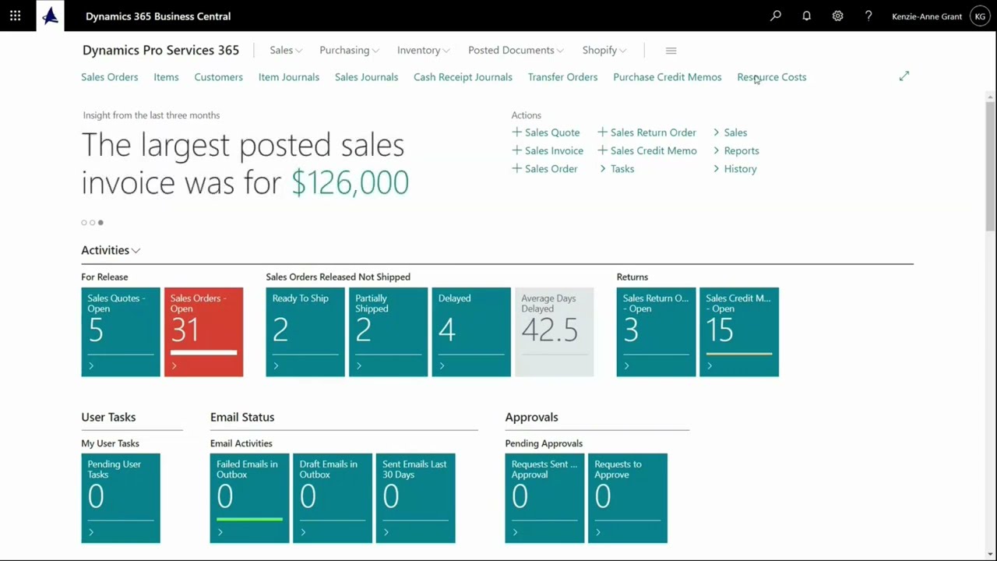The image size is (997, 561).
Task: Click the plus icon for Sales Return Order
Action: pyautogui.click(x=602, y=132)
